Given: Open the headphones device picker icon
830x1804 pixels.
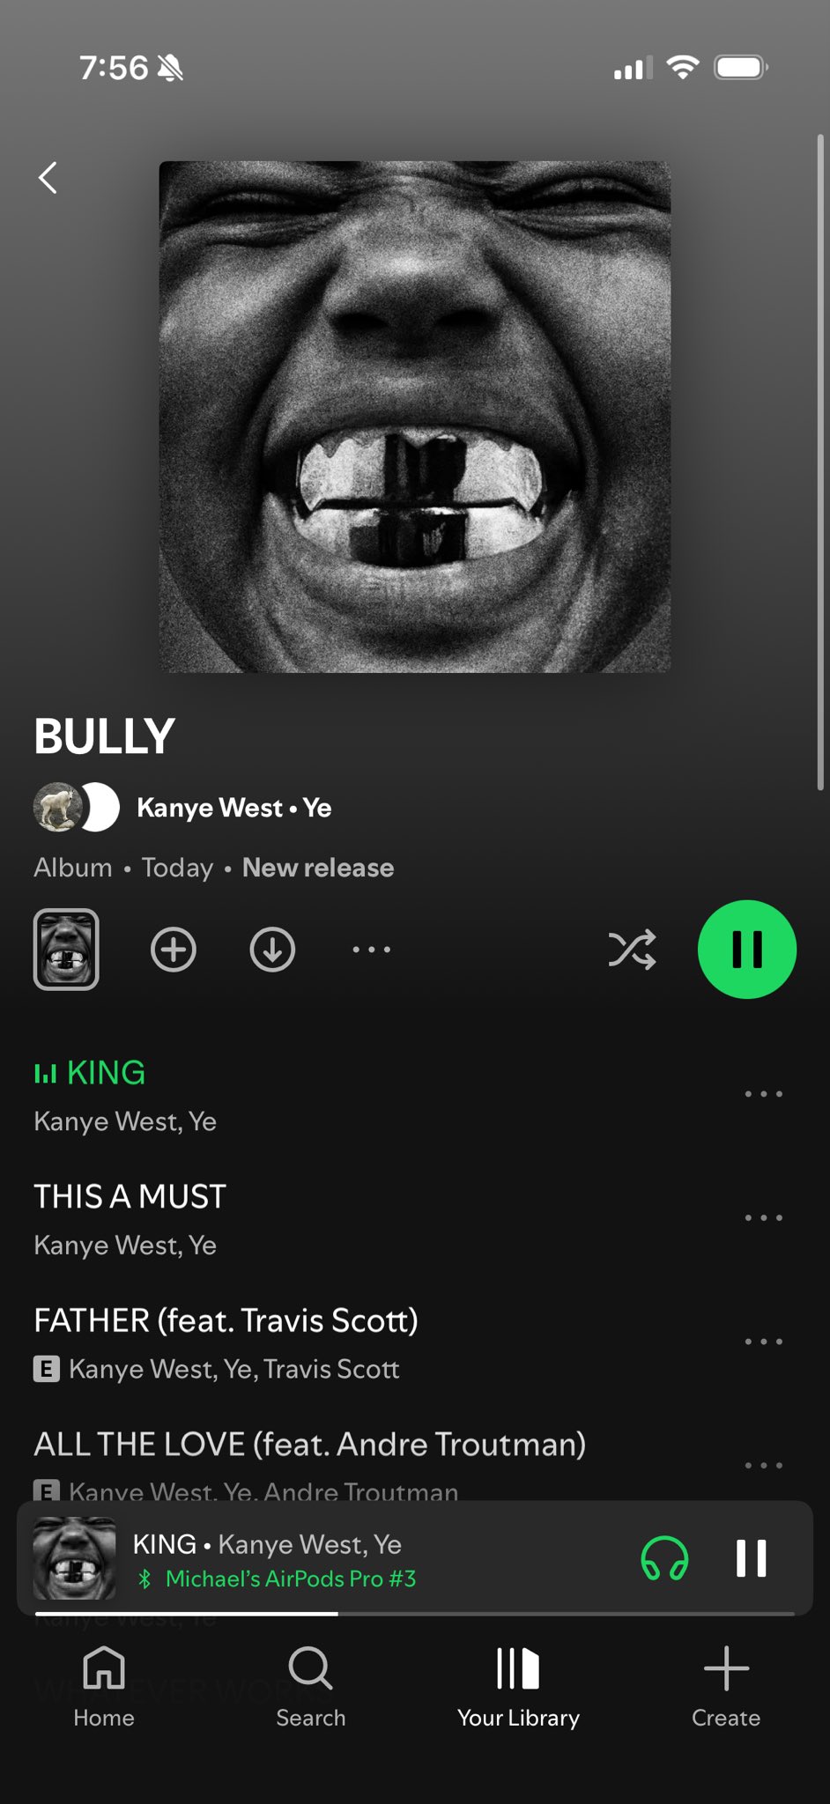Looking at the screenshot, I should point(664,1558).
